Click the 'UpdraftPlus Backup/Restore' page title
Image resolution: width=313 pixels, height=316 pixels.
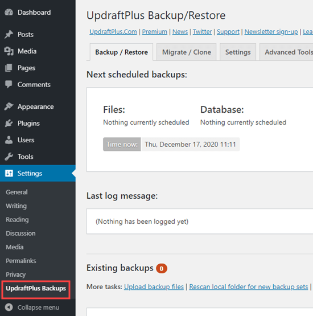click(x=156, y=15)
